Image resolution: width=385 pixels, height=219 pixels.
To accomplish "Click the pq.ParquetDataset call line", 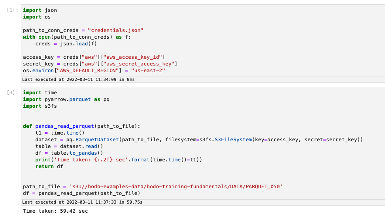I will [x=199, y=140].
